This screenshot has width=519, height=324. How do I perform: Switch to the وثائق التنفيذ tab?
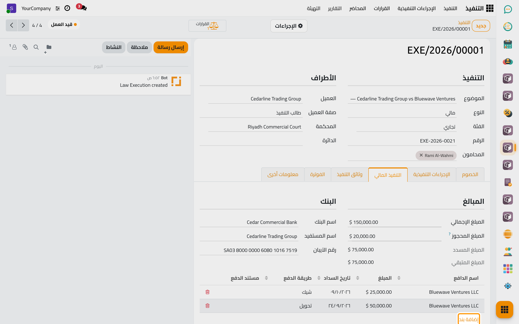tap(350, 174)
